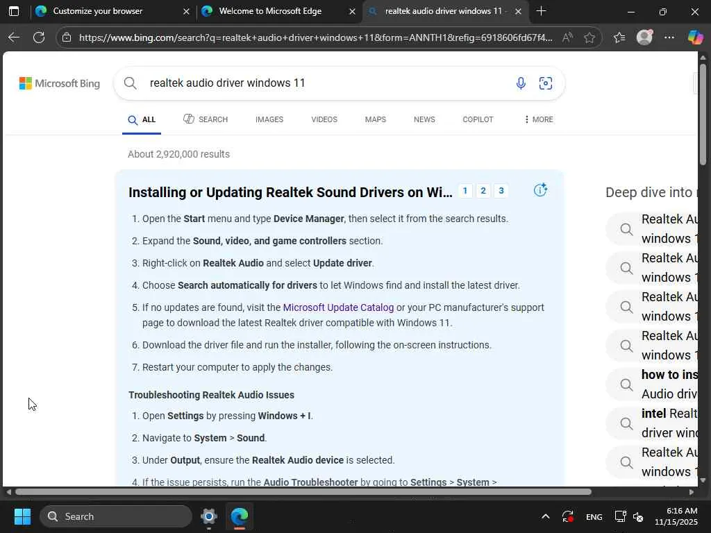Open visual search camera icon

click(546, 83)
